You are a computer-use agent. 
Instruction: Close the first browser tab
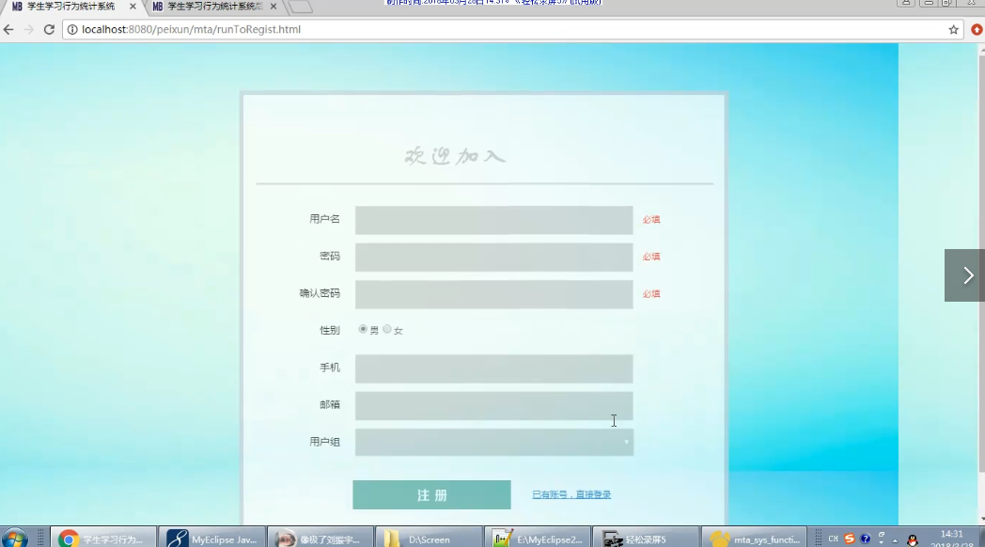click(133, 7)
